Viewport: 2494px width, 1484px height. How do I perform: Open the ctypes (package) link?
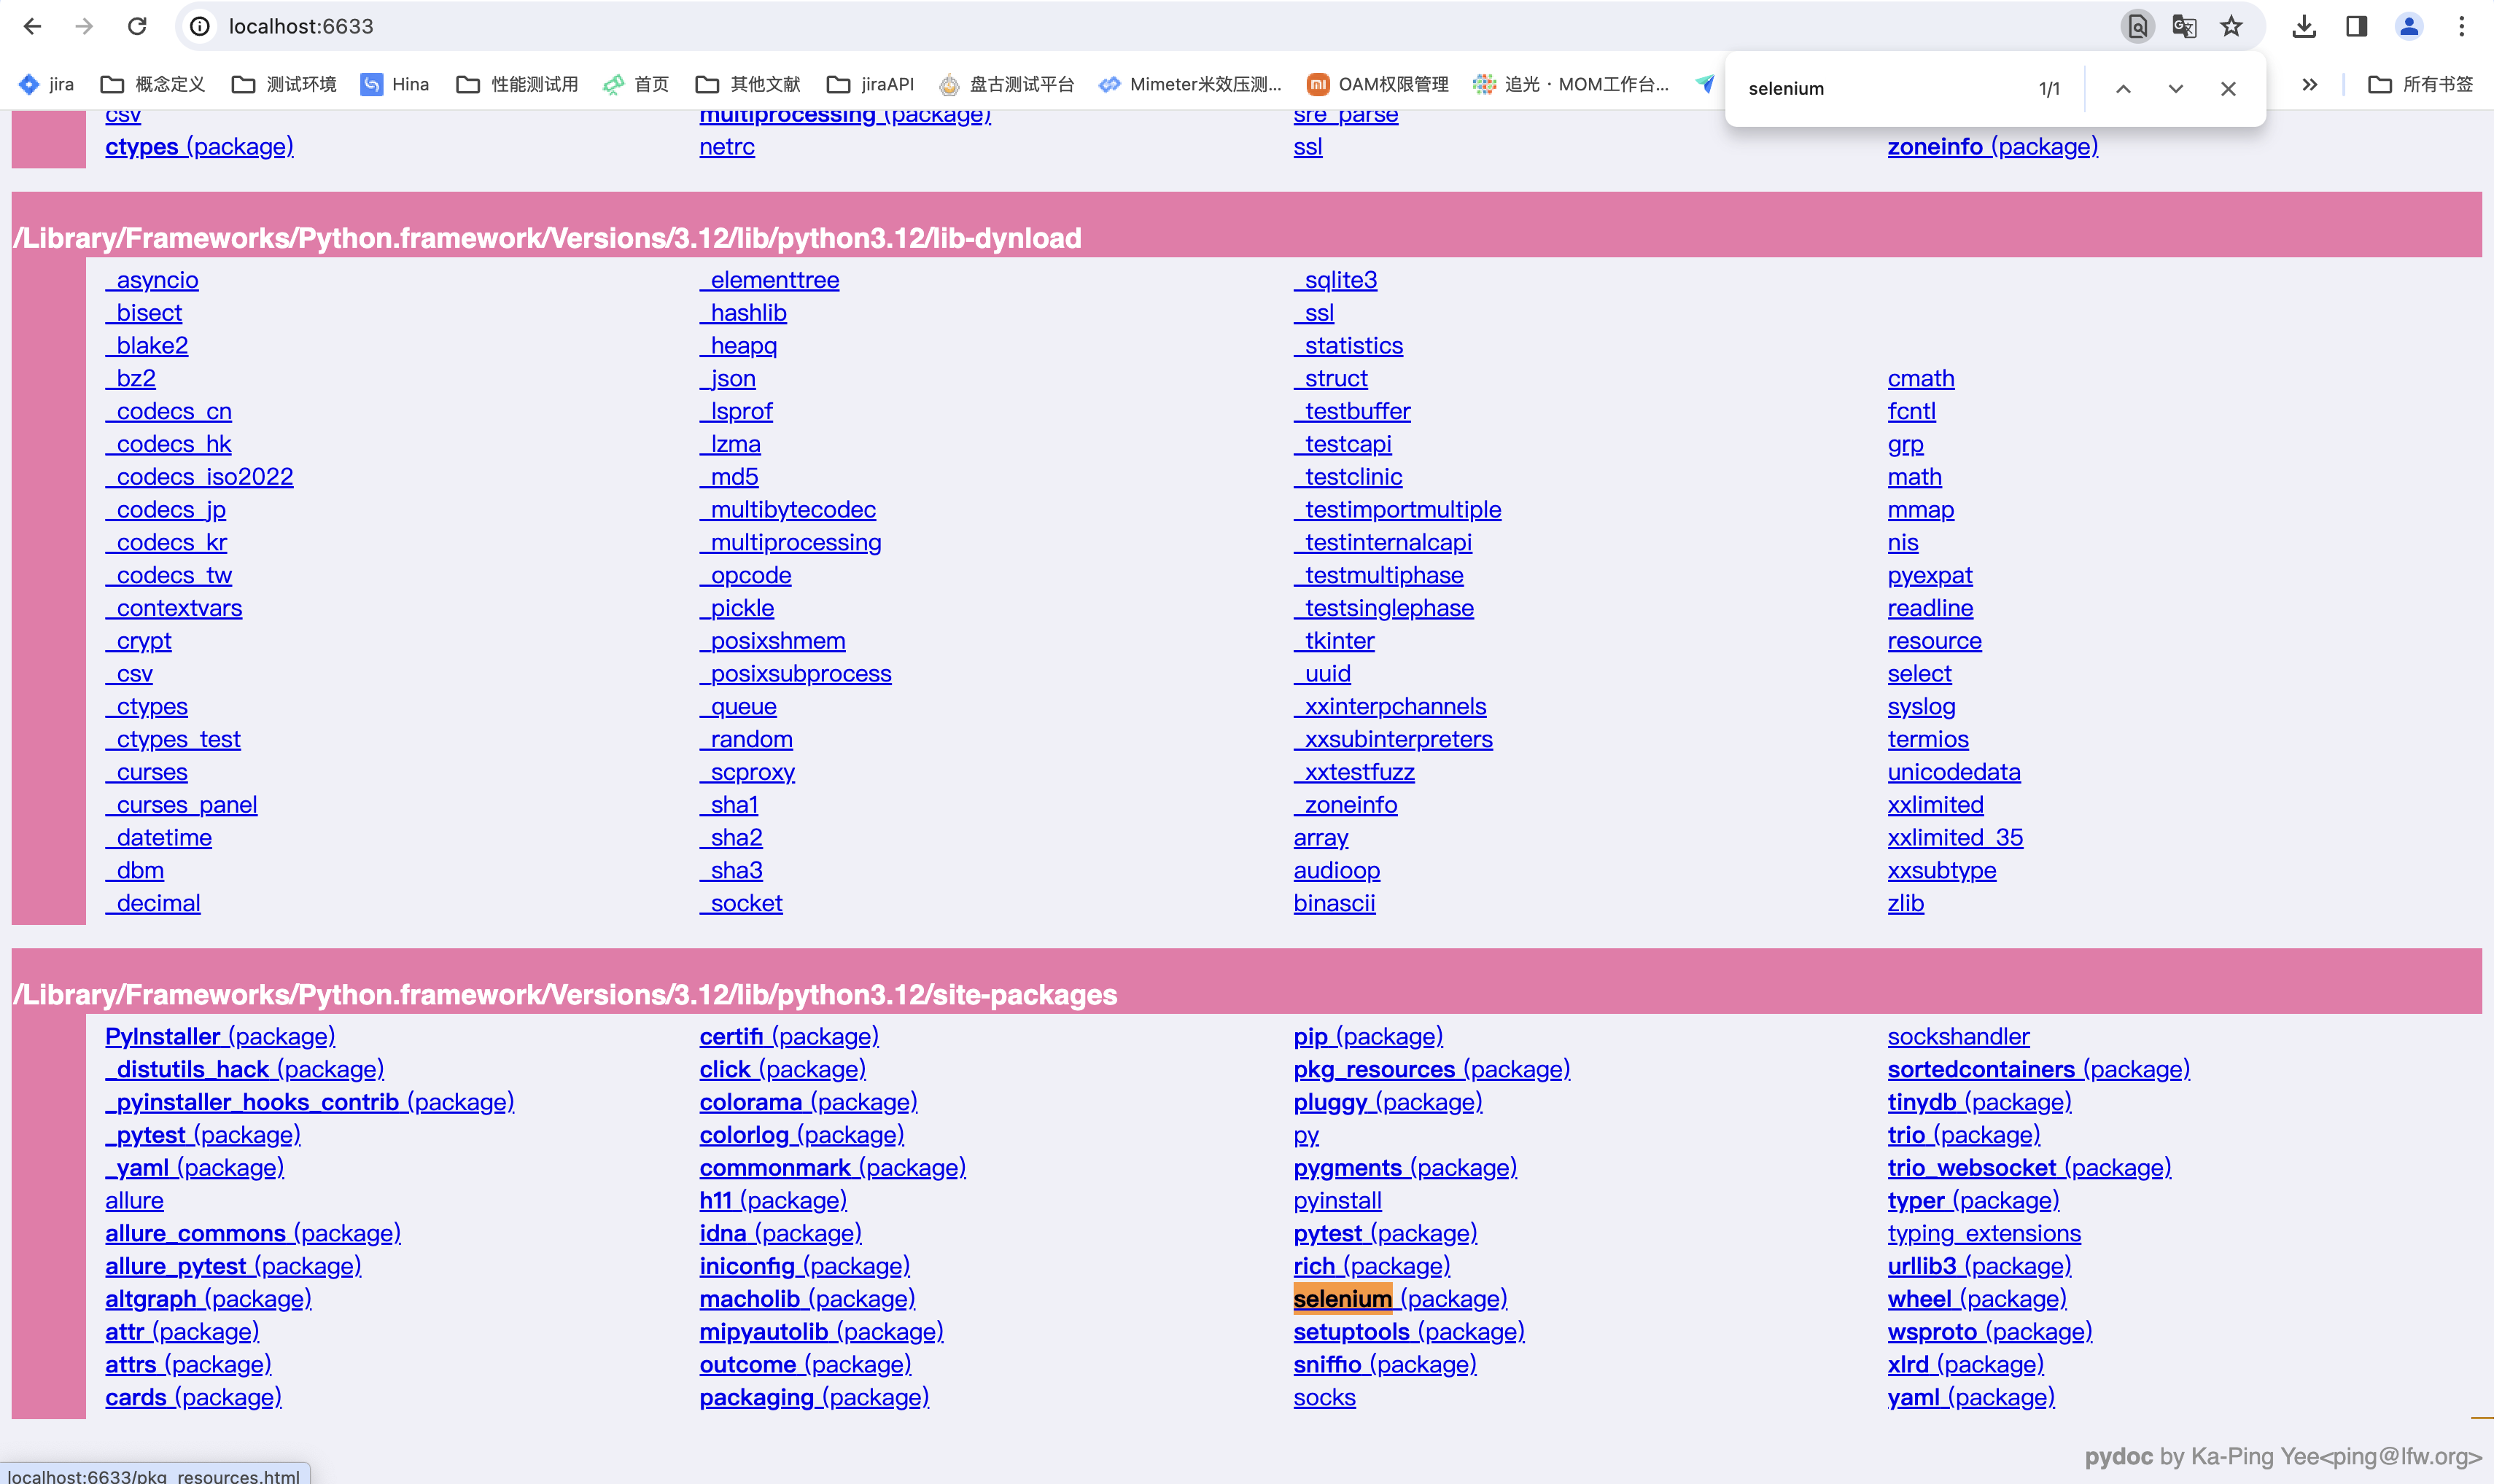coord(199,146)
